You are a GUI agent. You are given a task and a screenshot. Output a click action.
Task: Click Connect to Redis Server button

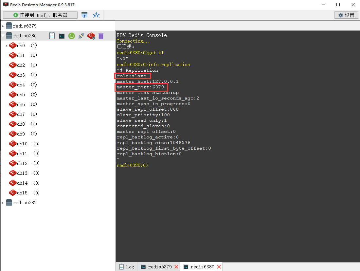point(40,15)
